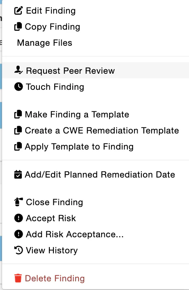Select the View History text entry
The image size is (189, 290).
click(x=52, y=250)
